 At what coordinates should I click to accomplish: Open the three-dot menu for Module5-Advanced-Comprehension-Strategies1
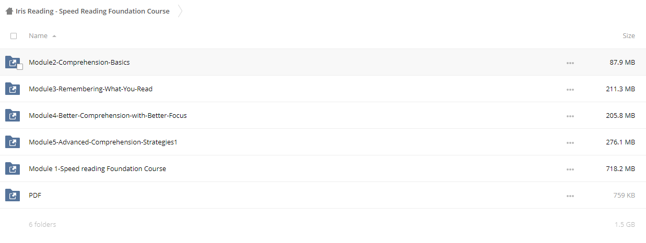pyautogui.click(x=570, y=142)
